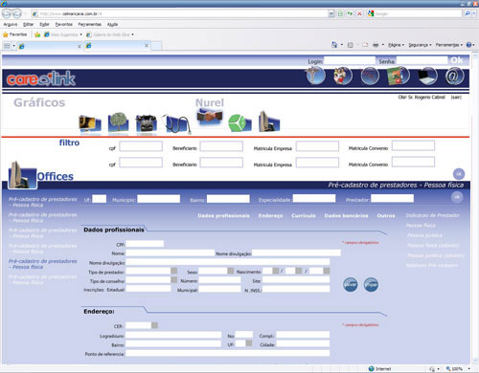The height and width of the screenshot is (373, 479).
Task: Click the print icon in command bar
Action: (x=376, y=45)
